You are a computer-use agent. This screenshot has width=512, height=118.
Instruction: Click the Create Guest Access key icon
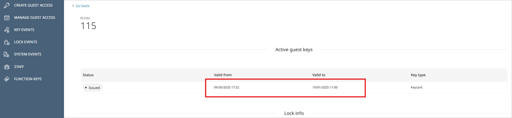click(x=7, y=5)
